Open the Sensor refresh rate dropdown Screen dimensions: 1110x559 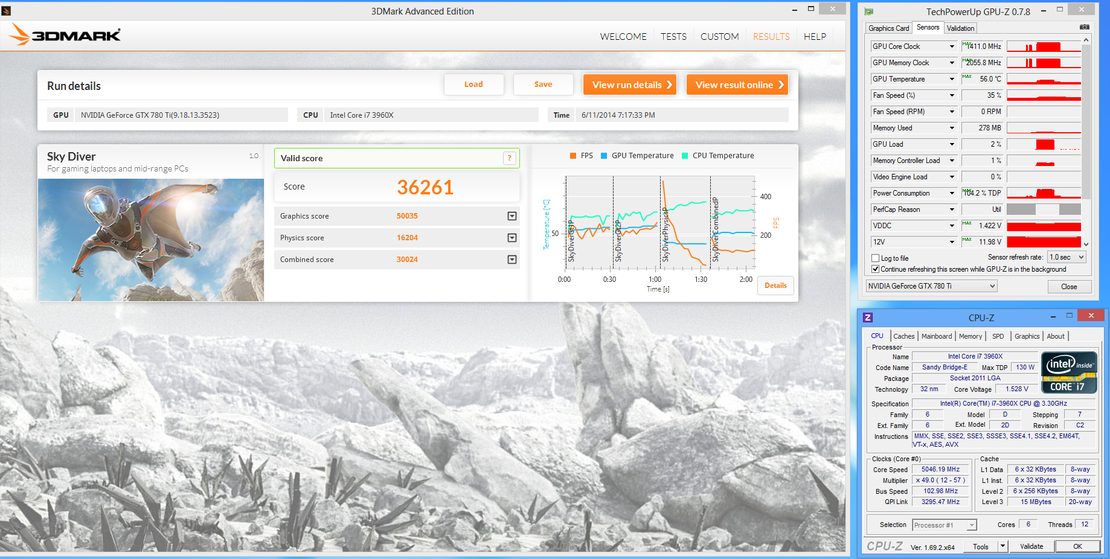pyautogui.click(x=1068, y=257)
